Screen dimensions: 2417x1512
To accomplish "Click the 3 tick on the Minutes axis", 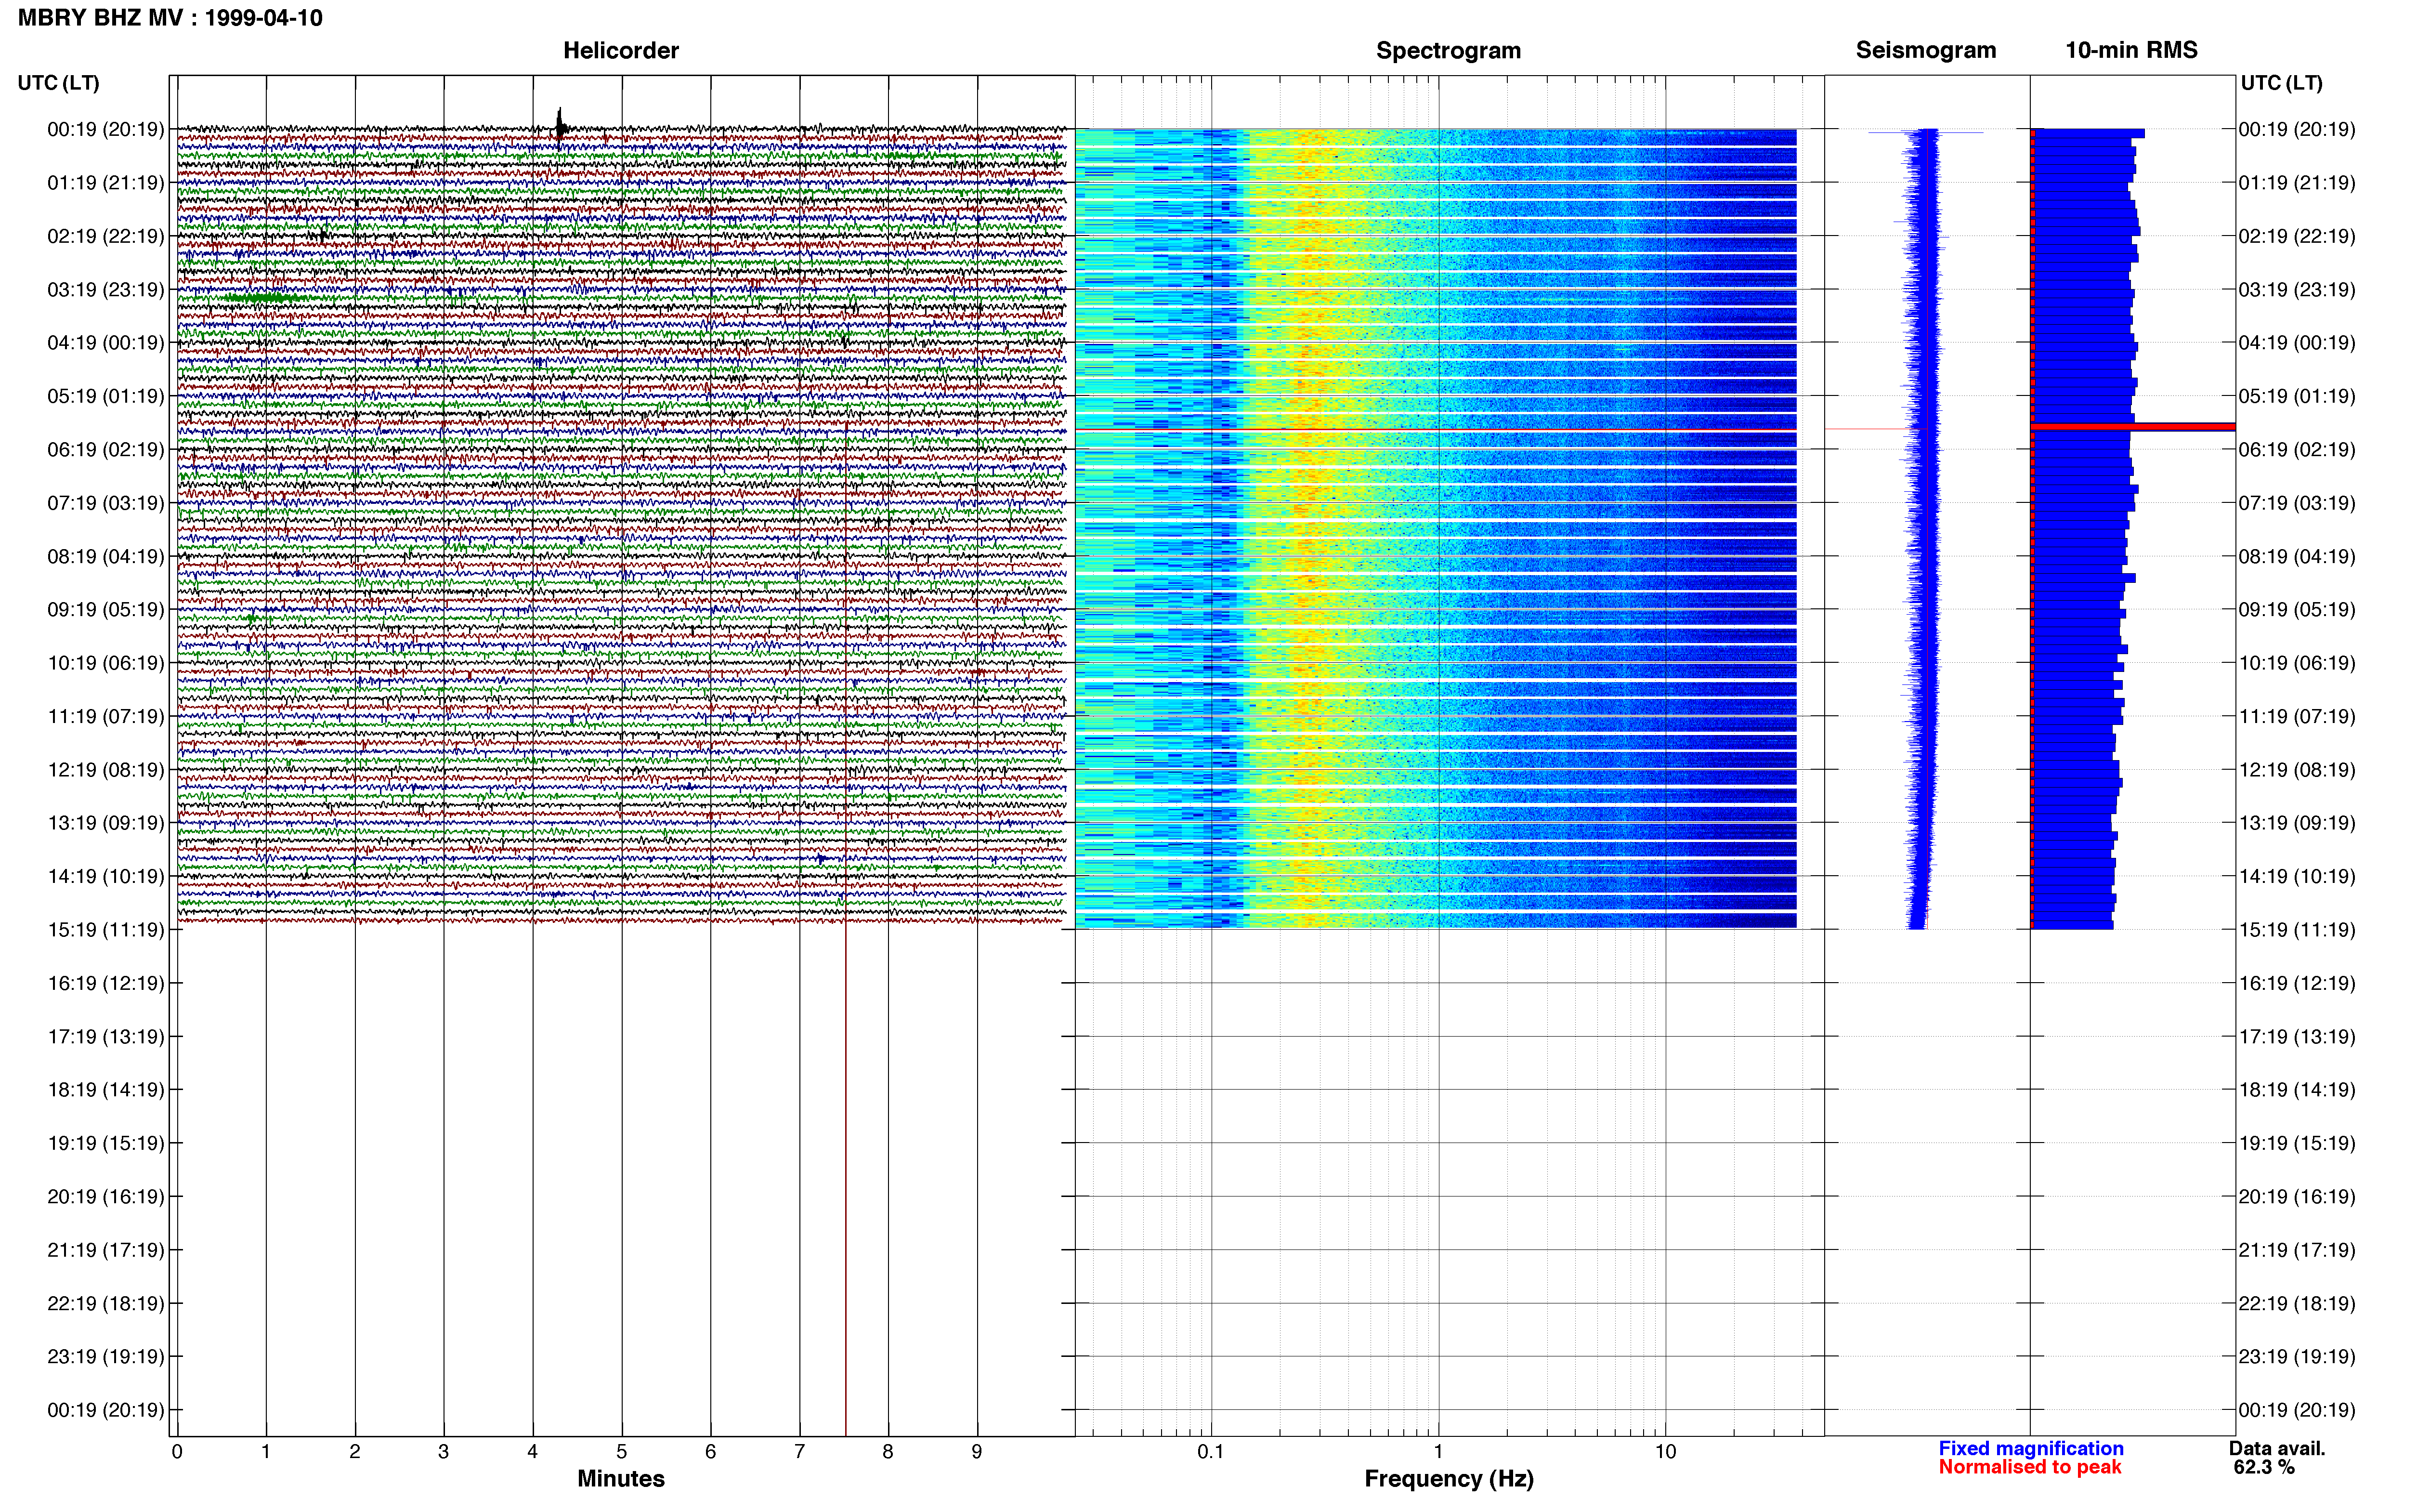I will point(444,1452).
